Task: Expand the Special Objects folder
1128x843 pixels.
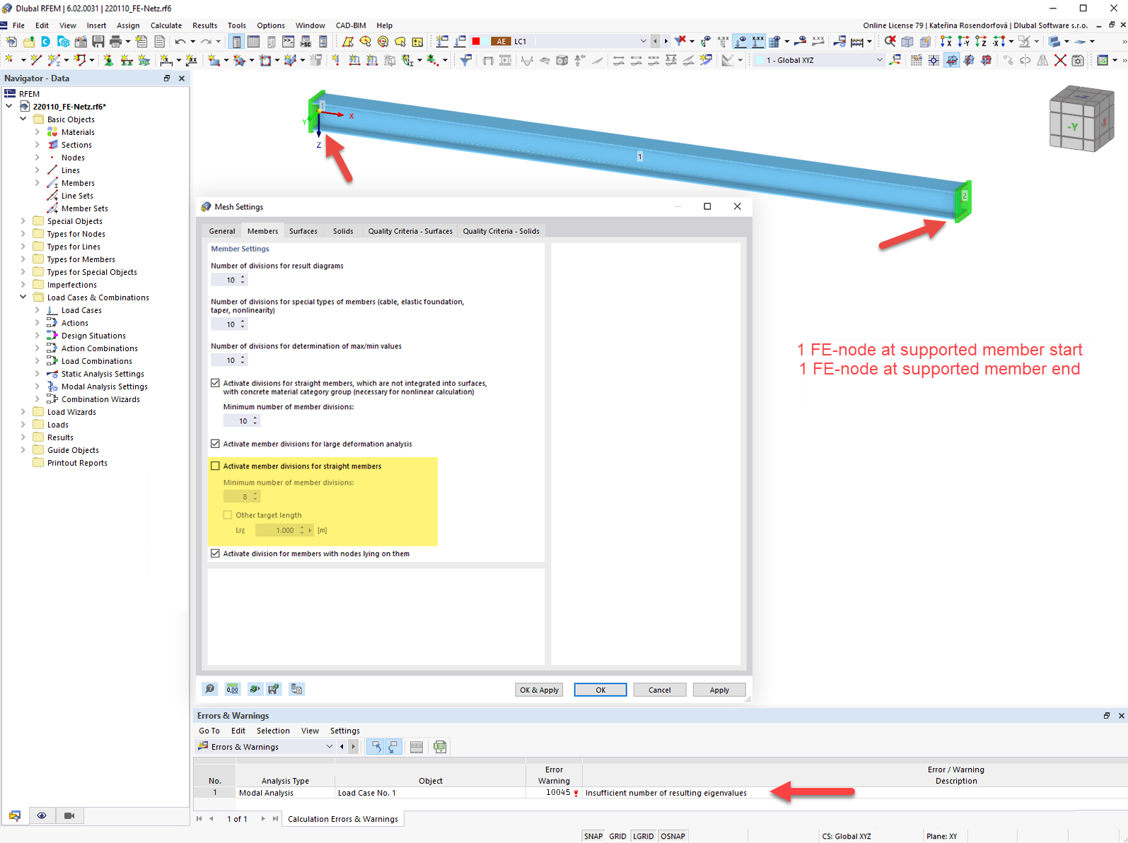Action: pyautogui.click(x=23, y=221)
